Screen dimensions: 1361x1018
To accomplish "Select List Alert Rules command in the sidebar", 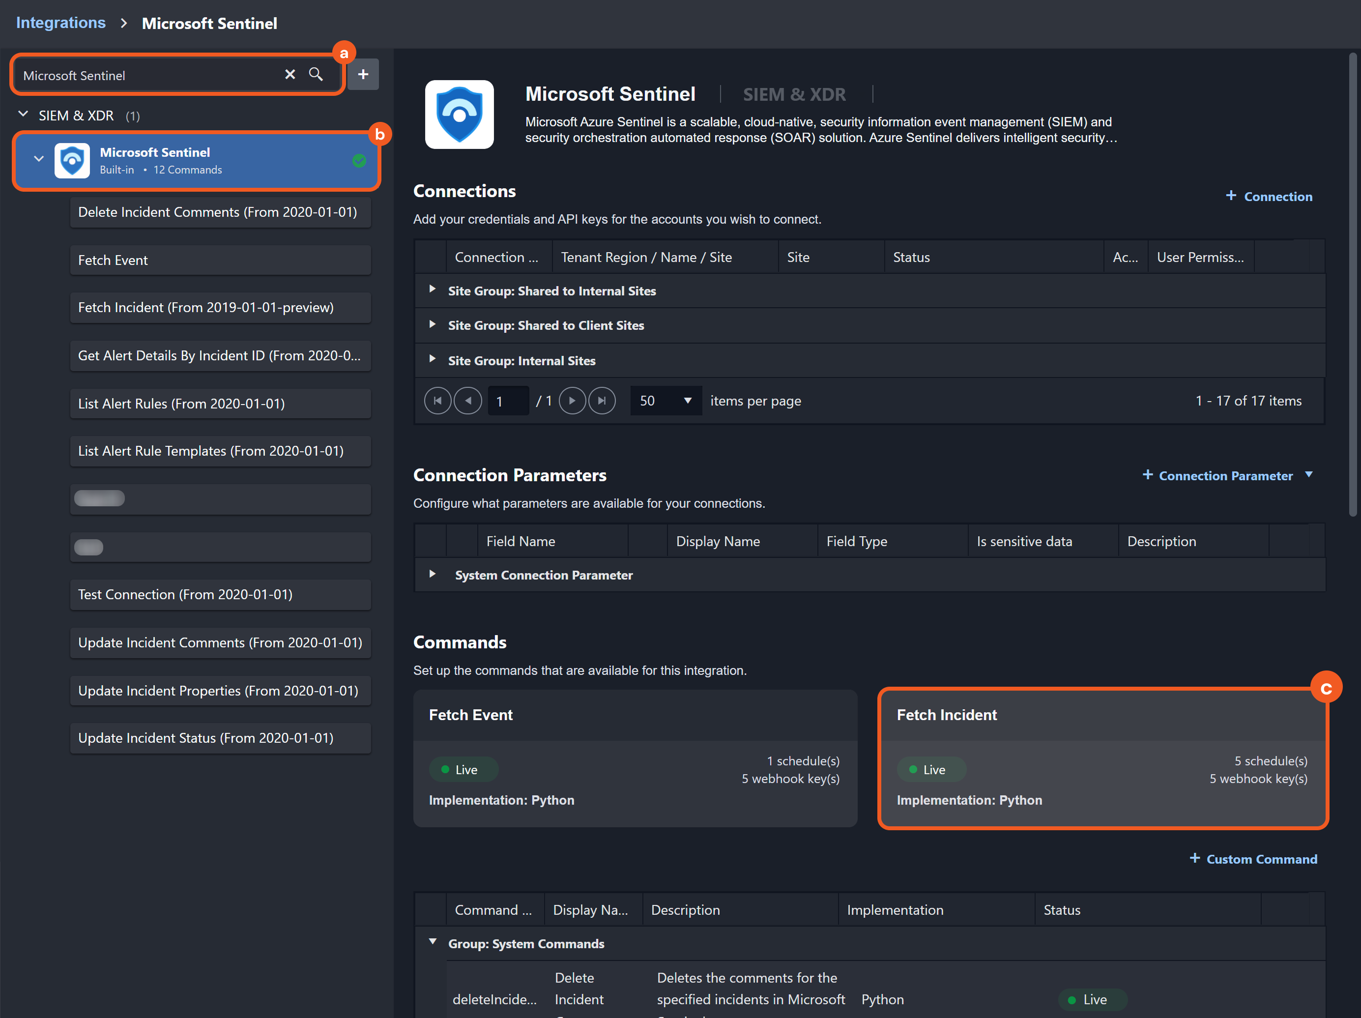I will click(x=220, y=403).
